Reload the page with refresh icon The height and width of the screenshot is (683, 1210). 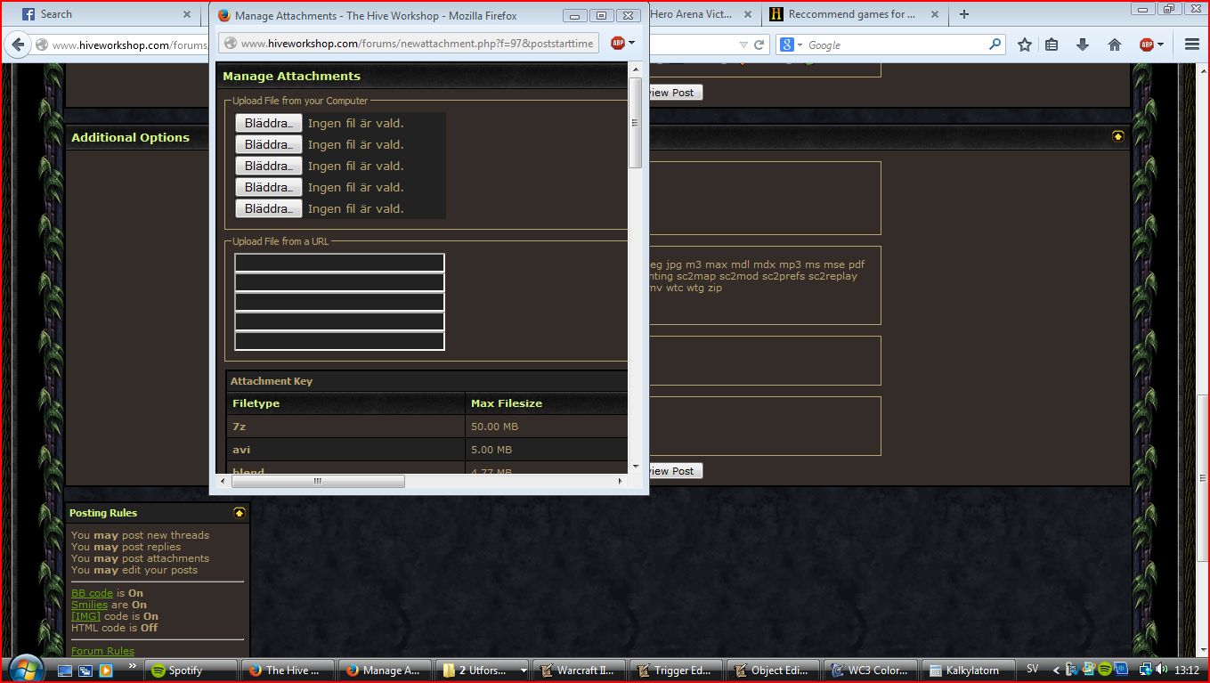tap(759, 45)
